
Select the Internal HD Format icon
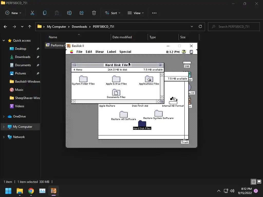click(x=173, y=102)
